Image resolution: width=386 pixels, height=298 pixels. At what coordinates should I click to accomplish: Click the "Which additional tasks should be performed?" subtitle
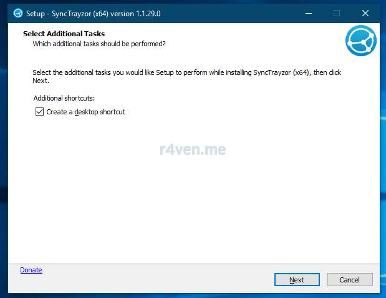pos(99,44)
